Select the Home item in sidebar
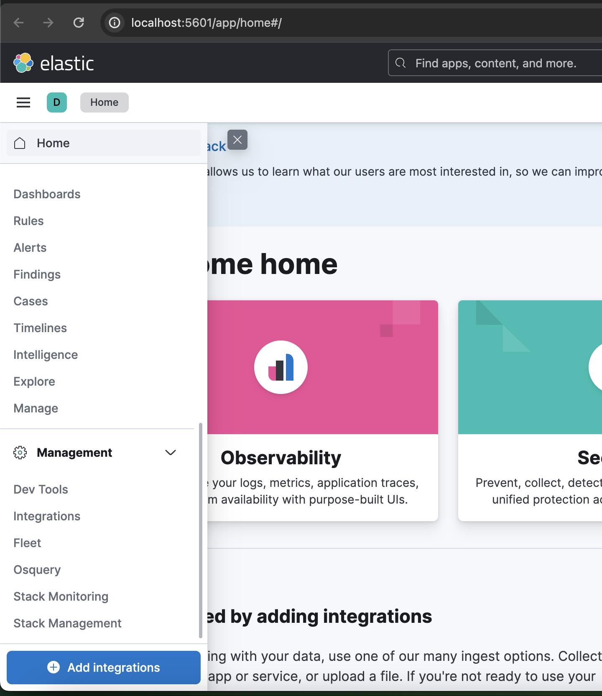 [x=104, y=143]
